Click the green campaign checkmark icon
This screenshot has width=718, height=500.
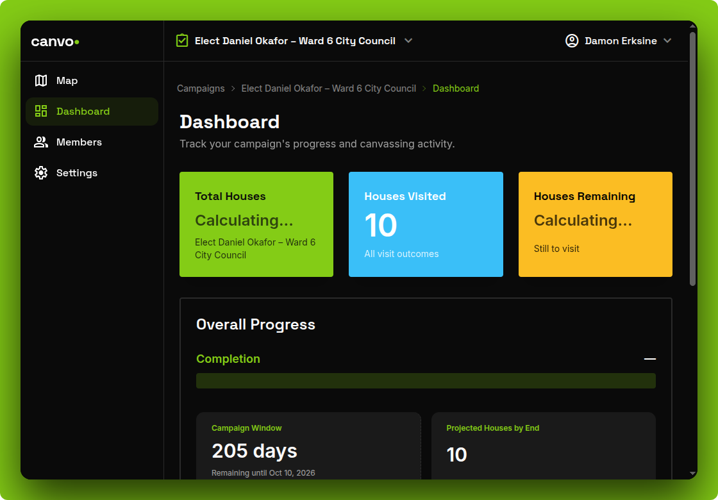click(182, 40)
